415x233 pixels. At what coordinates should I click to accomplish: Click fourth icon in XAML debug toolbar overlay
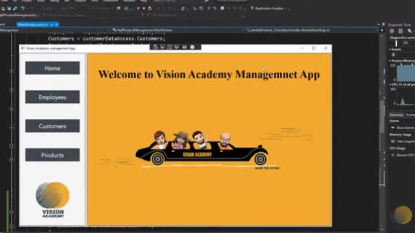tap(176, 47)
